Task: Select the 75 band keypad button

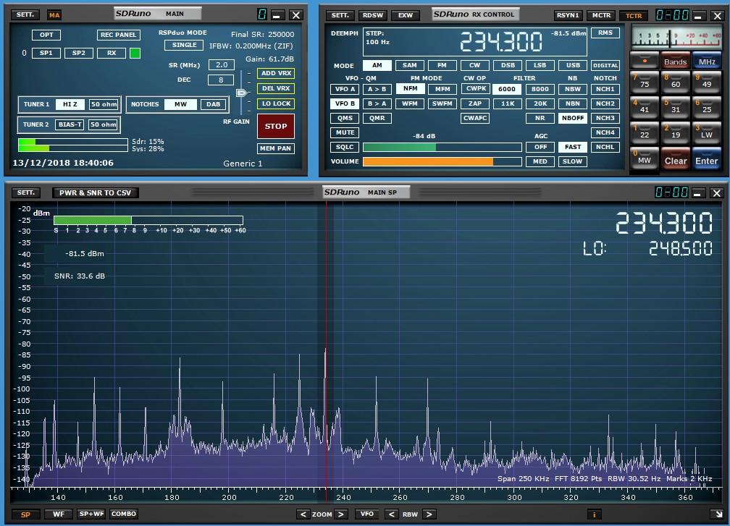Action: pos(645,82)
